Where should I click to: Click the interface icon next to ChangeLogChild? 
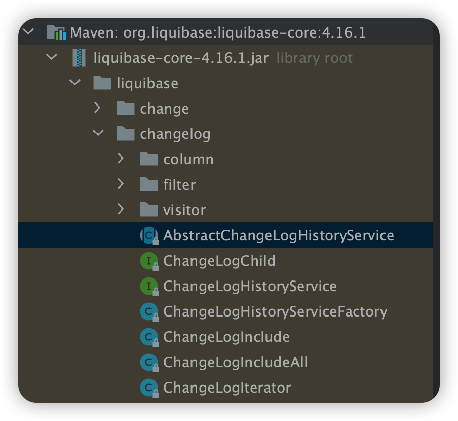pyautogui.click(x=148, y=261)
